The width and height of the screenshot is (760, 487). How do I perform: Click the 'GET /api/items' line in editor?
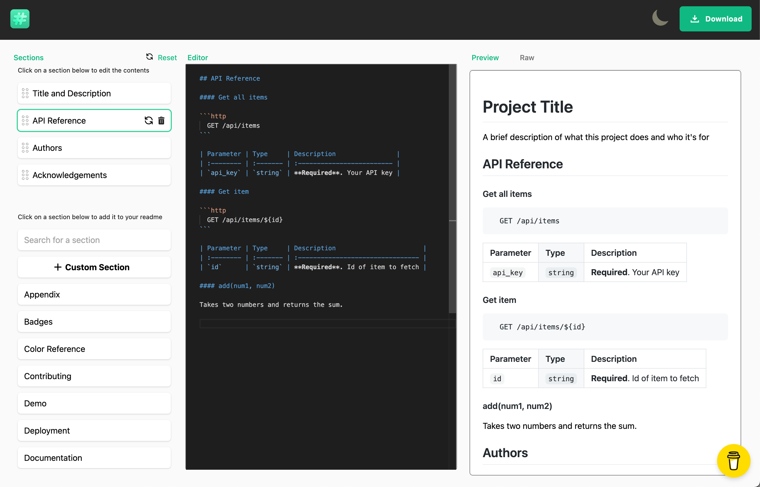(x=233, y=125)
